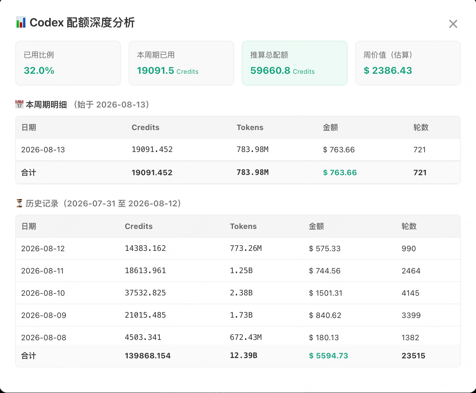
Task: Select the title text "Codex 配额深度分析"
Action: (82, 23)
